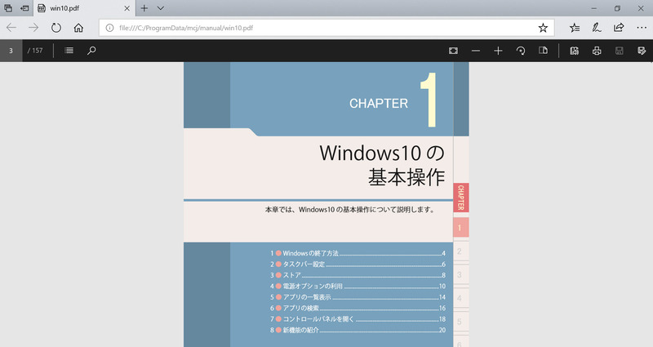
Task: Click the '/ 157' total pages text
Action: point(35,51)
